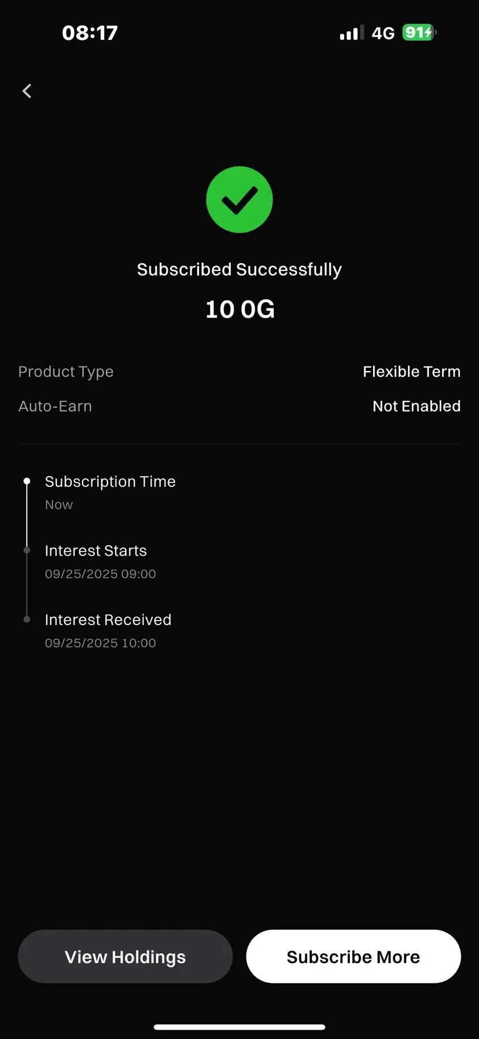Viewport: 479px width, 1039px height.
Task: Tap the Interest Received date 09/25/2025 10:00
Action: tap(101, 643)
